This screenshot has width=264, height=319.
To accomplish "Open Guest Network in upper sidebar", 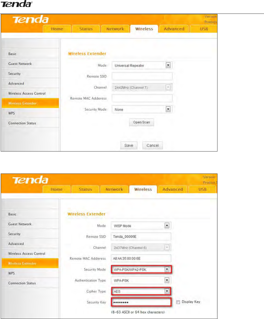I will click(30, 64).
